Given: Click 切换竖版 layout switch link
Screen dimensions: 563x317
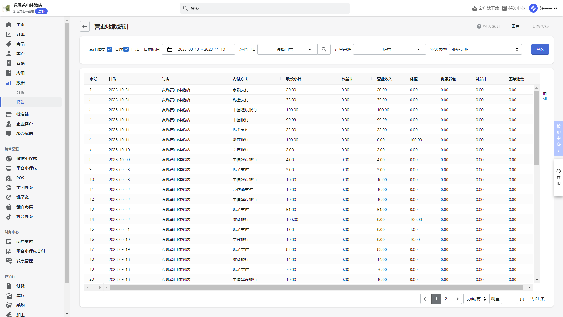Looking at the screenshot, I should pos(540,26).
